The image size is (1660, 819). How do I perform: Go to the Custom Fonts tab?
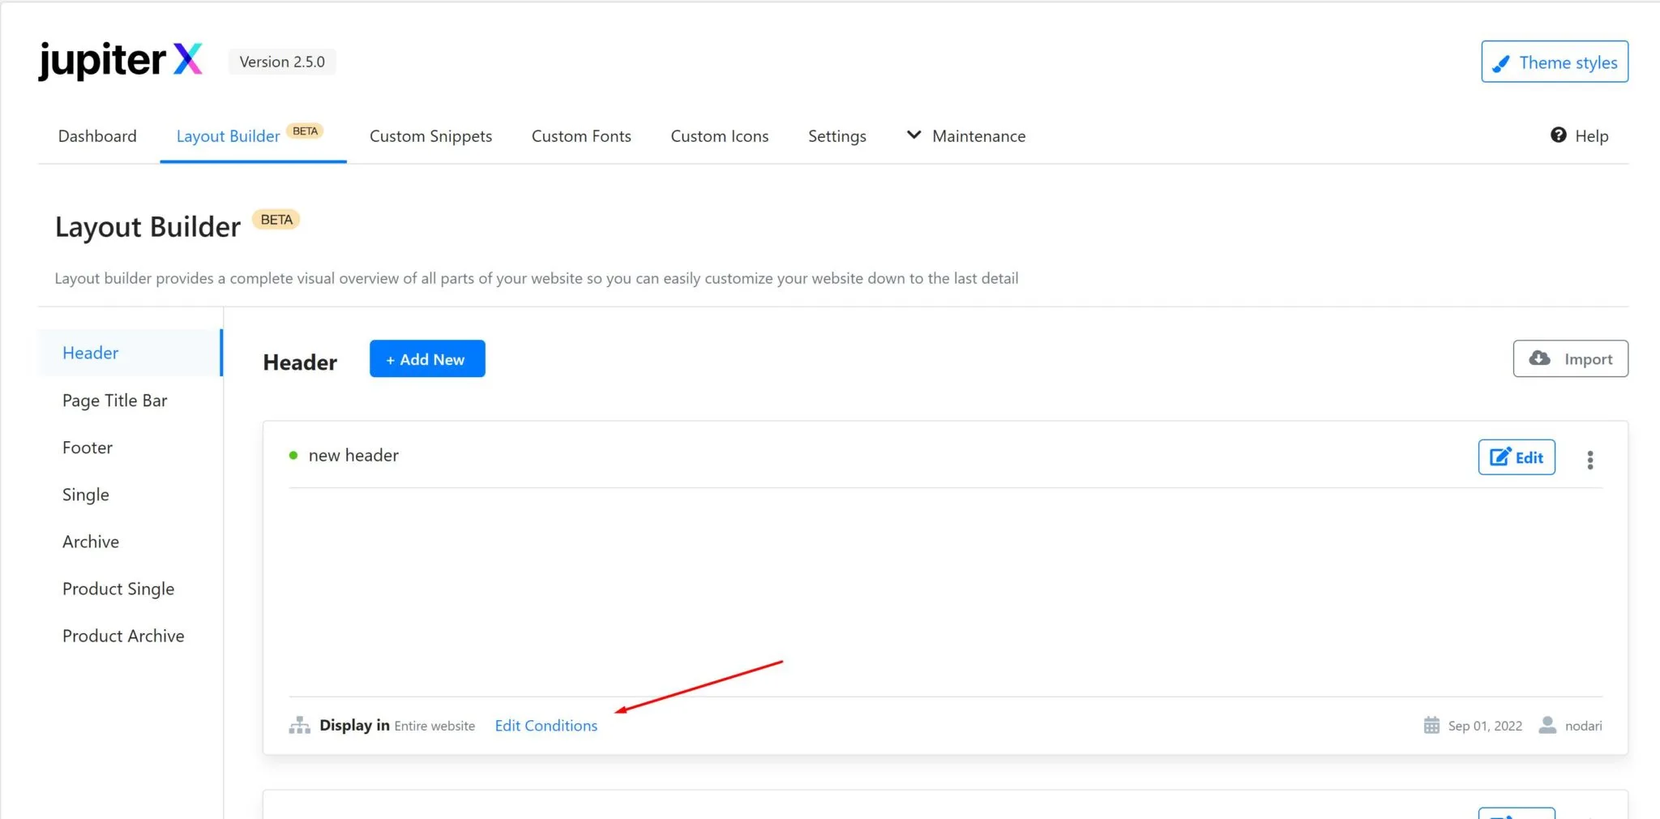[581, 136]
